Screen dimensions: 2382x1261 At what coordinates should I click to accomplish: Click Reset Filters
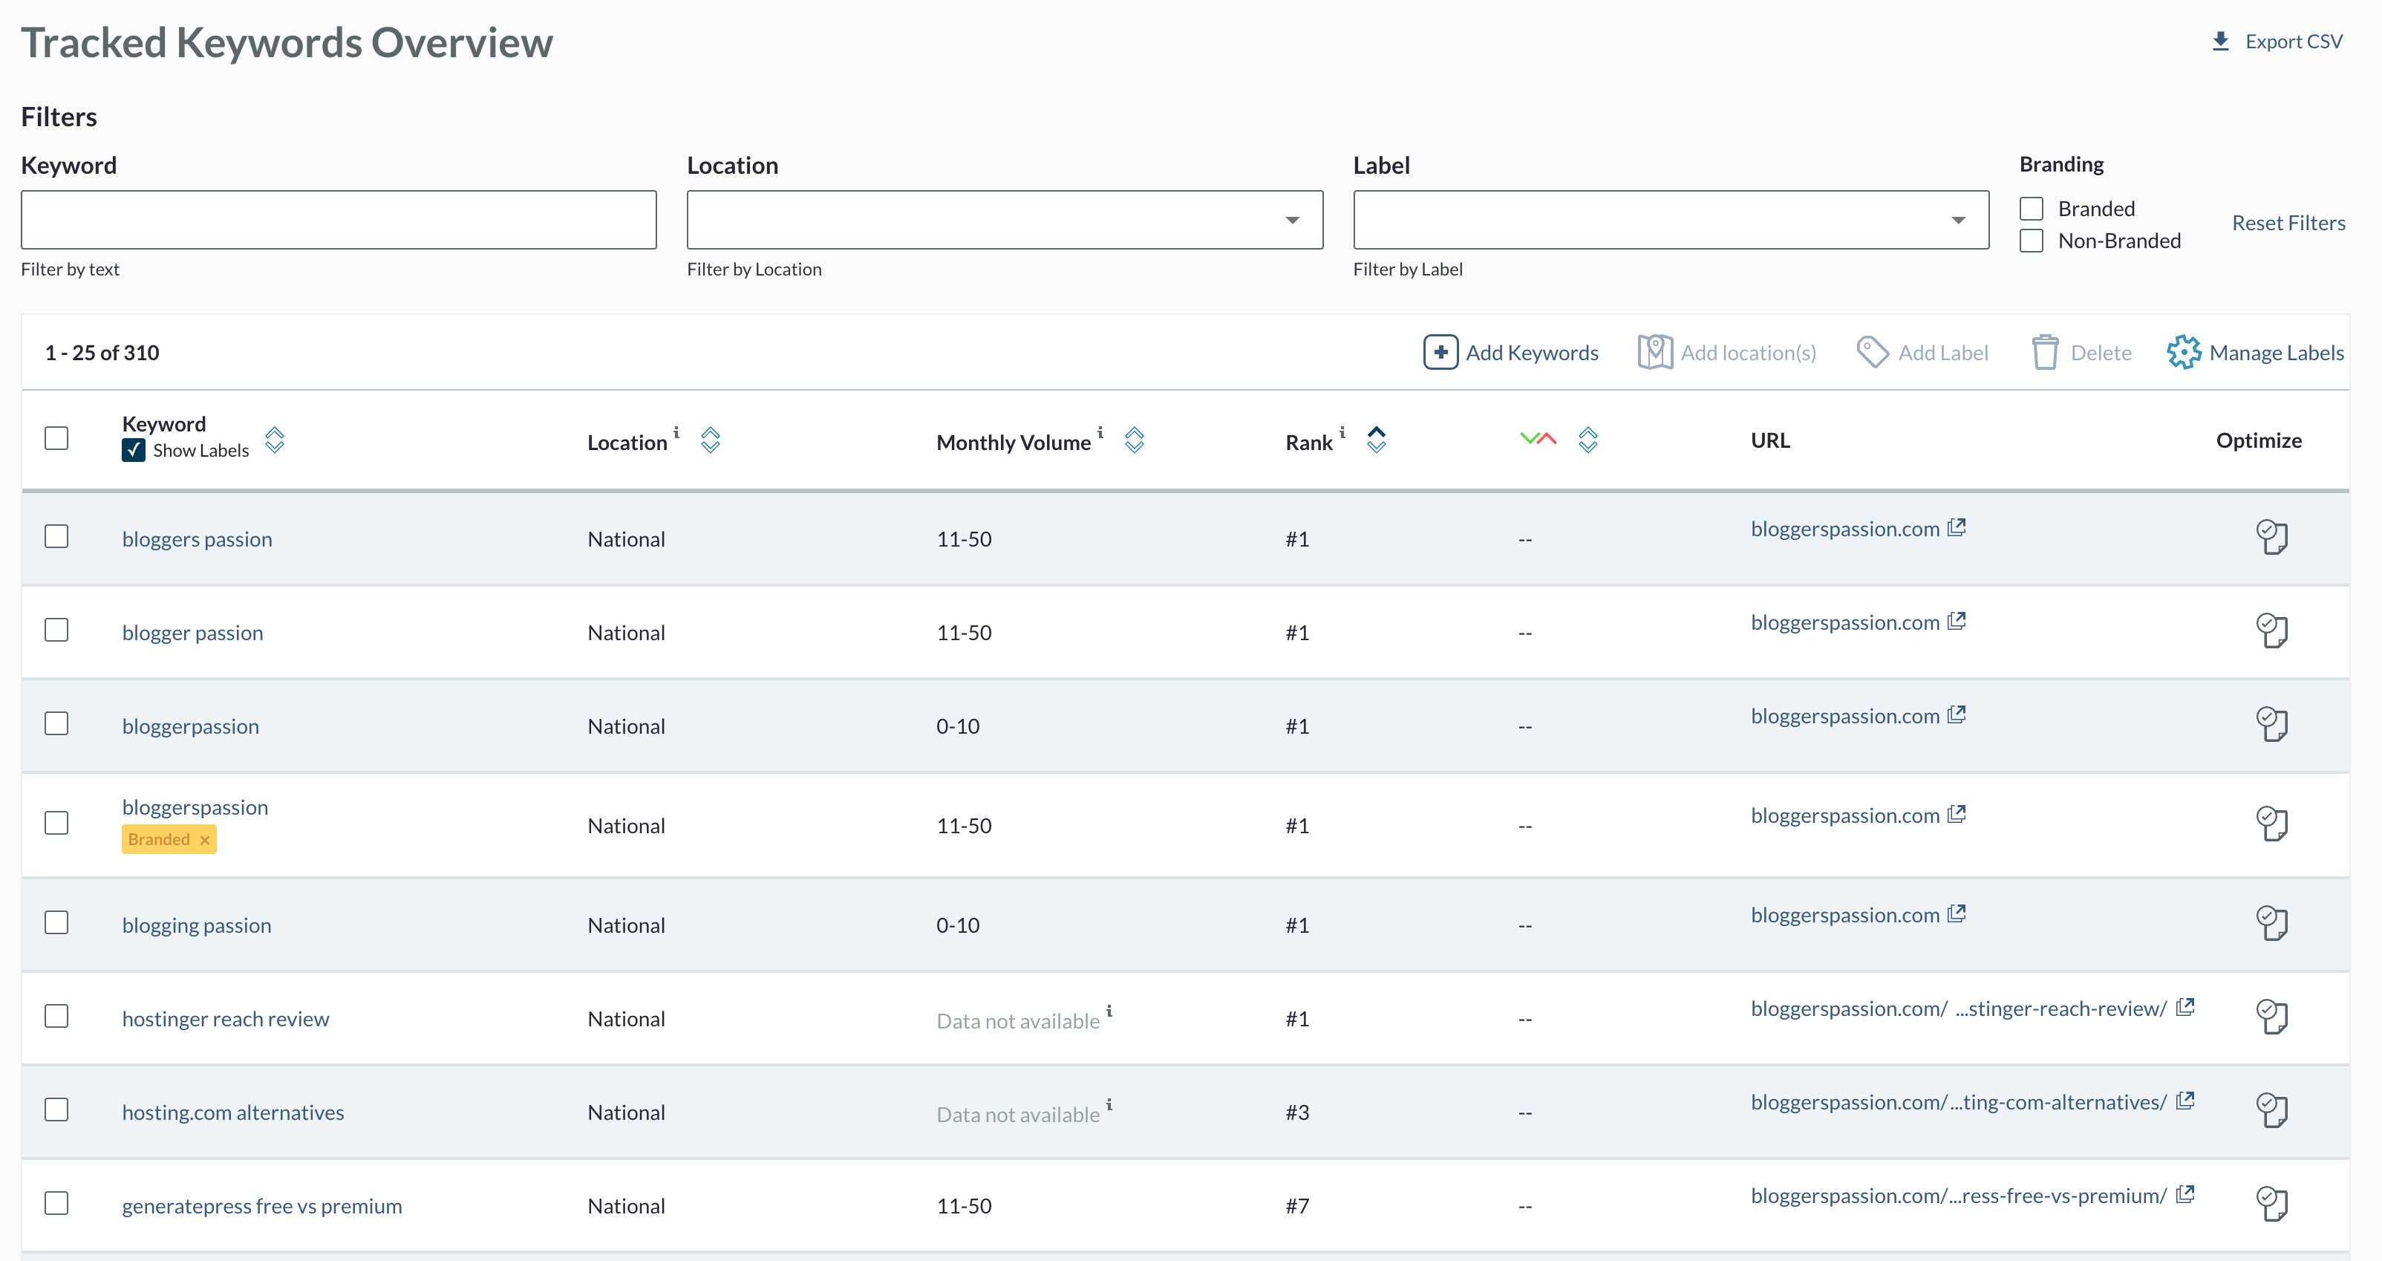tap(2288, 222)
